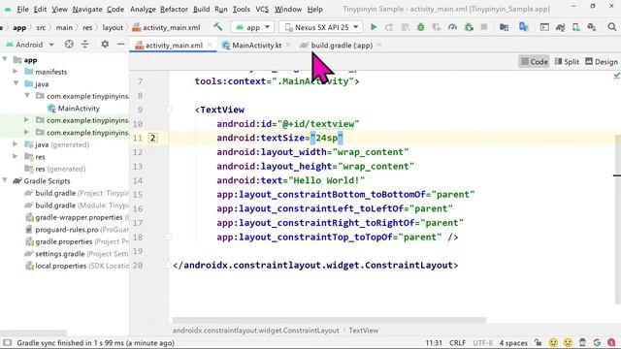The height and width of the screenshot is (349, 621).
Task: Click the Make Project hammer icon
Action: coord(217,27)
